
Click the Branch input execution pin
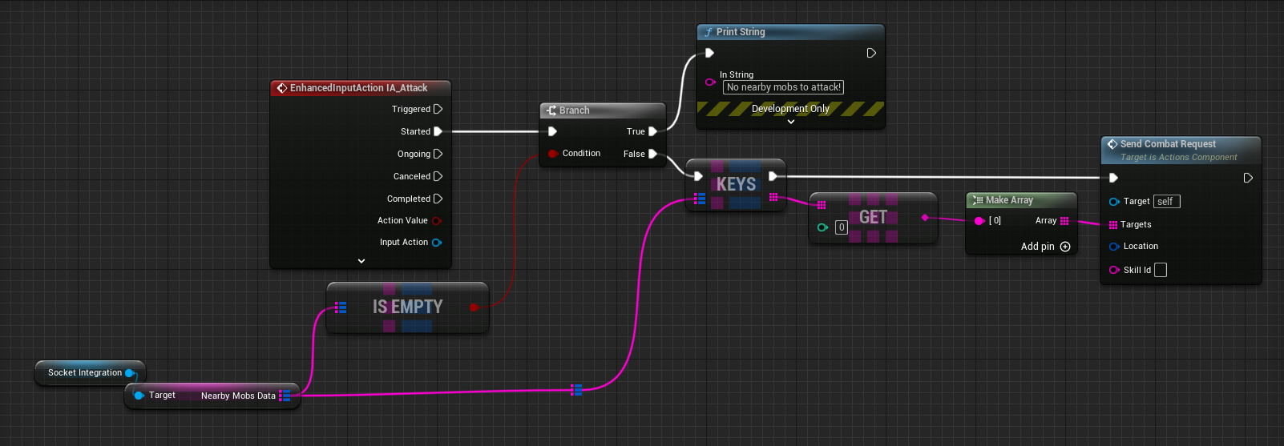click(x=552, y=131)
